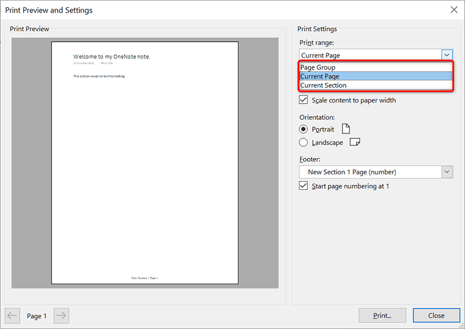Screen dimensions: 465x329
Task: Toggle Start page numbering at 1 checkbox
Action: click(x=303, y=185)
